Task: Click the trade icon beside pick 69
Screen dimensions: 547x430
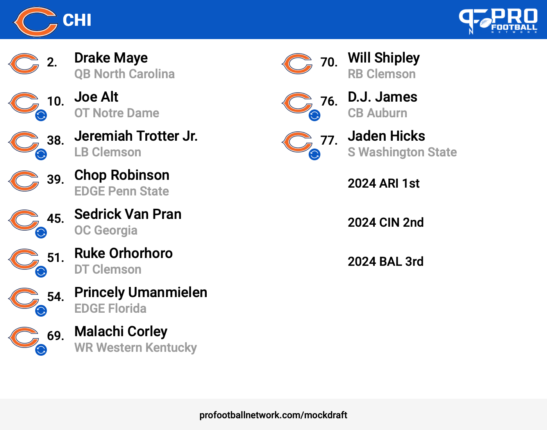Action: [x=41, y=350]
